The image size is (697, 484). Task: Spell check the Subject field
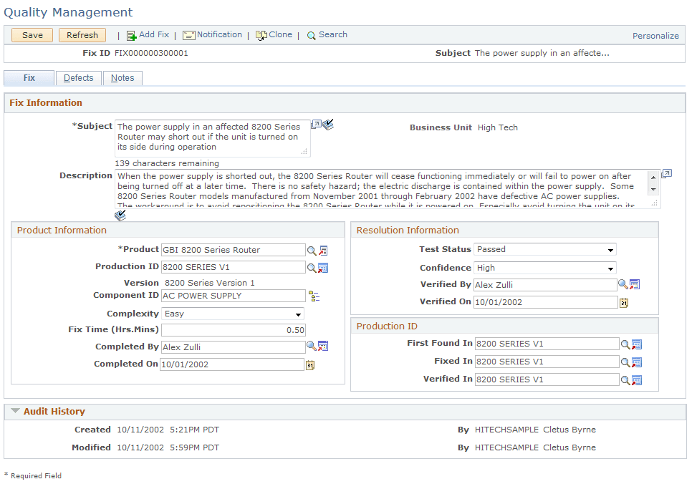pyautogui.click(x=328, y=124)
